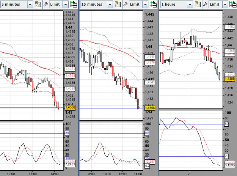Select the 20 level marker in 1 heure stochastic
This screenshot has height=176, width=237.
pos(226,156)
